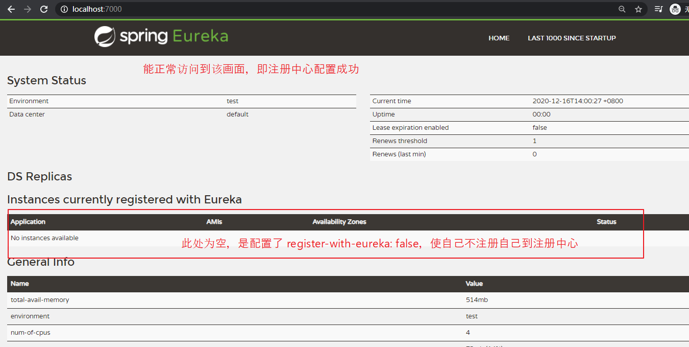
Task: Select the Renews (last min) label
Action: click(x=399, y=154)
